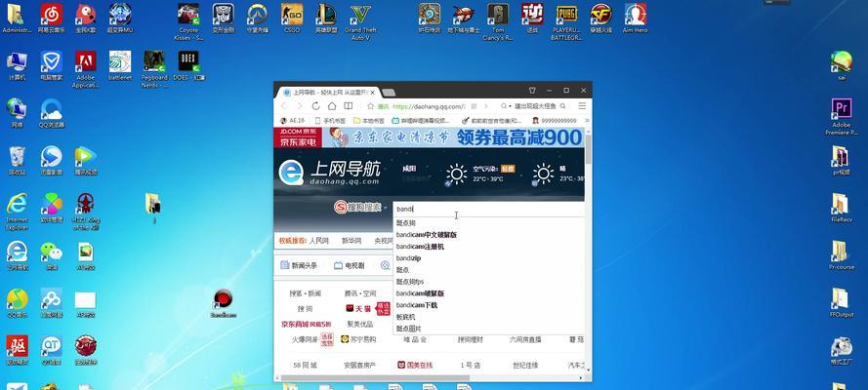Open Bandicam desktop shortcut
Viewport: 868px width, 390px height.
click(223, 302)
